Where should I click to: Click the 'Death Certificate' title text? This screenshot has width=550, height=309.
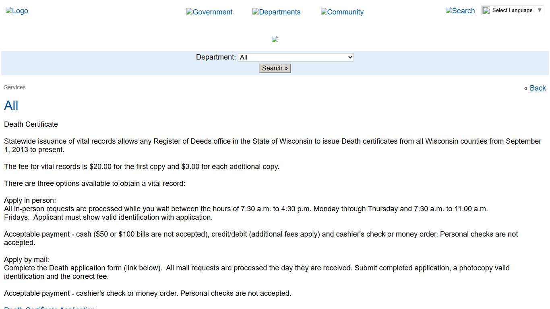click(x=31, y=124)
